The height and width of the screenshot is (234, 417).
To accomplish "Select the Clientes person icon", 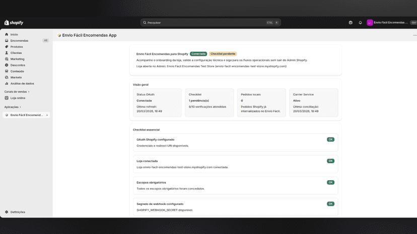I will tap(7, 53).
